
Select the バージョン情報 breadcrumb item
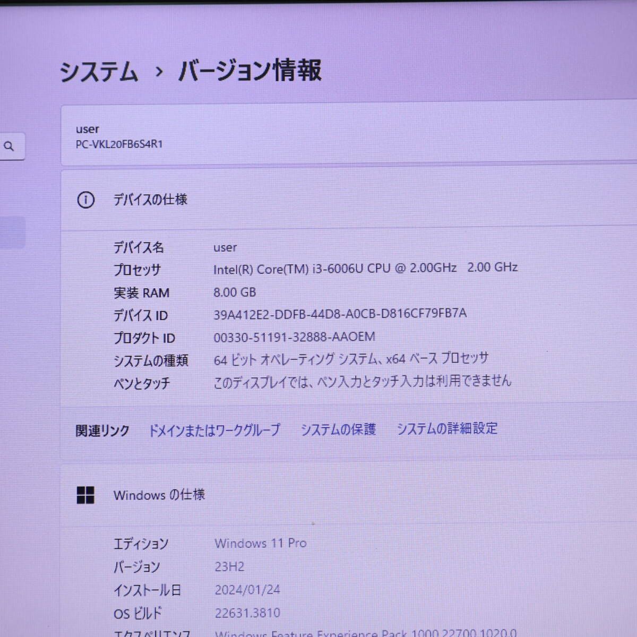[x=249, y=73]
